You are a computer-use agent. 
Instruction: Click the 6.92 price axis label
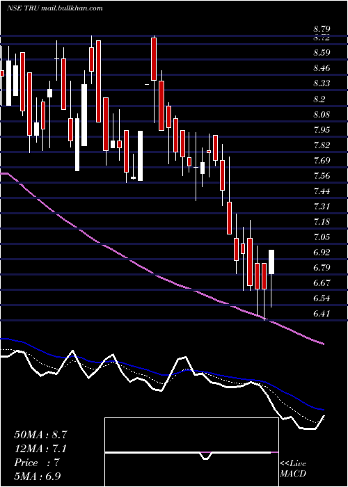(322, 252)
